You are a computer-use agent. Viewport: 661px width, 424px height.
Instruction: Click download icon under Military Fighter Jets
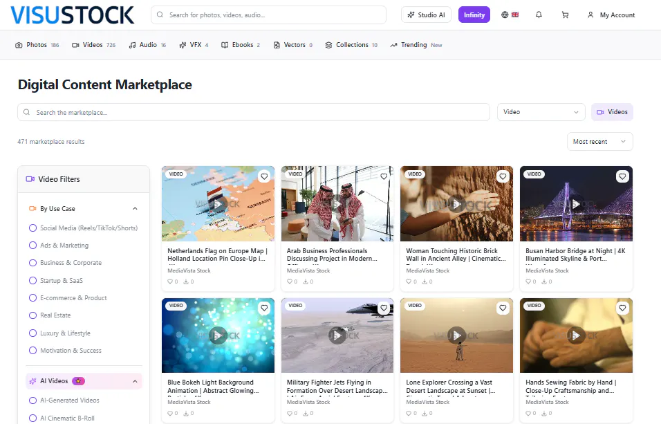305,413
